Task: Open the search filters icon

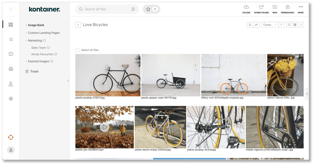Action: (x=133, y=9)
